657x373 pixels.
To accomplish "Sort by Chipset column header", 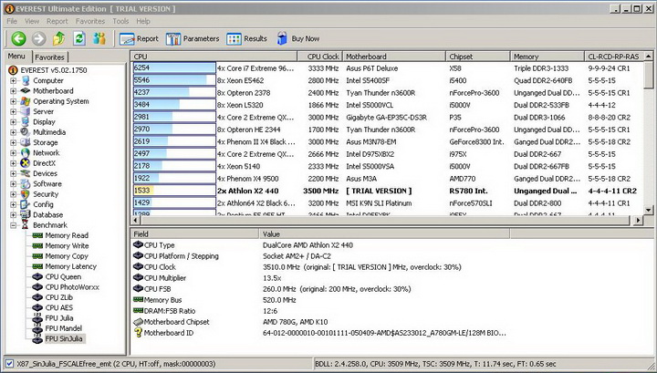I will (x=478, y=57).
